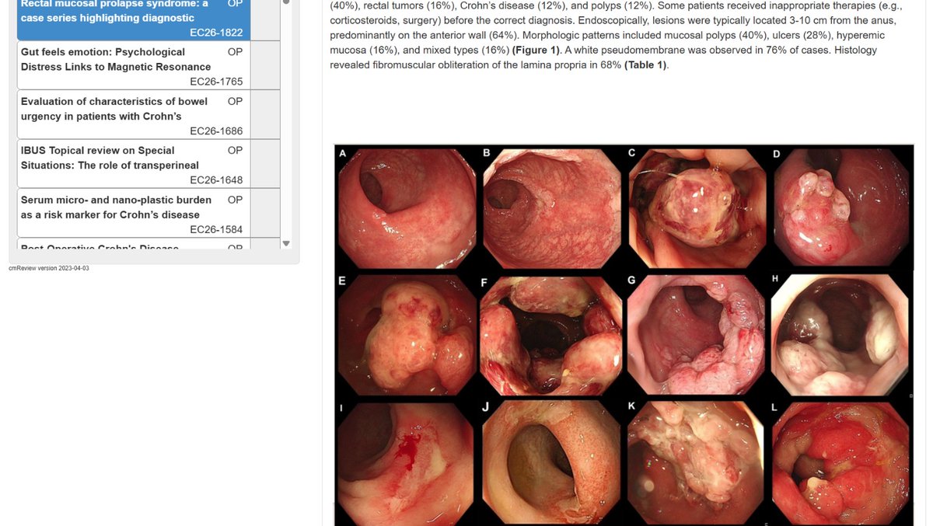Click OP label of 'IBUS Topical review' row
The image size is (933, 526).
(235, 150)
